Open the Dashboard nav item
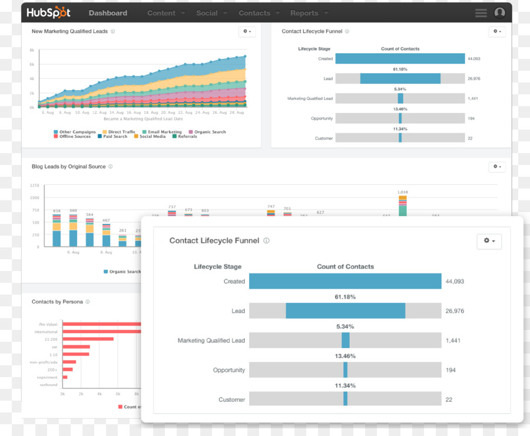The height and width of the screenshot is (436, 530). point(108,13)
